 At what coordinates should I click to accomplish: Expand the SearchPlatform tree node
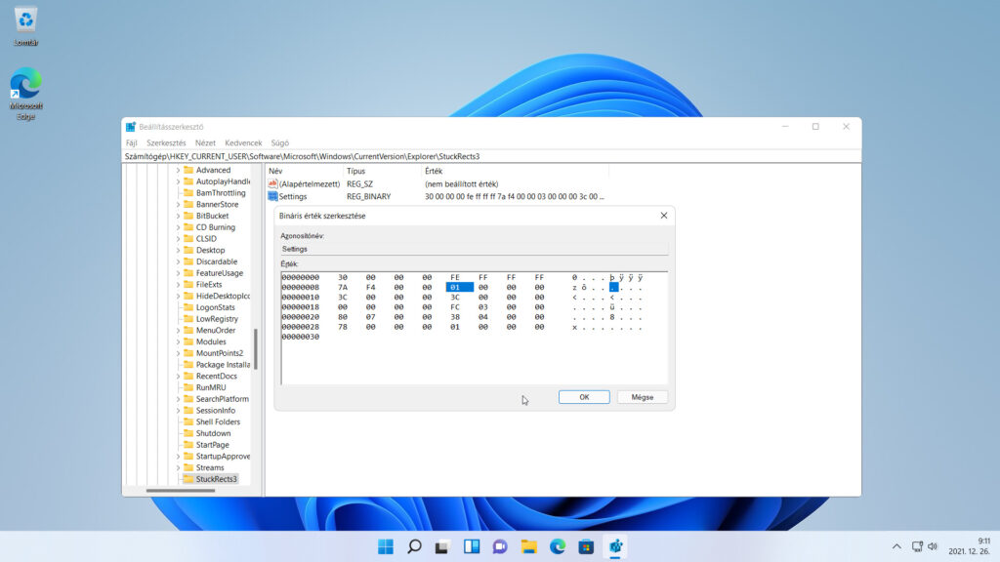click(x=178, y=399)
